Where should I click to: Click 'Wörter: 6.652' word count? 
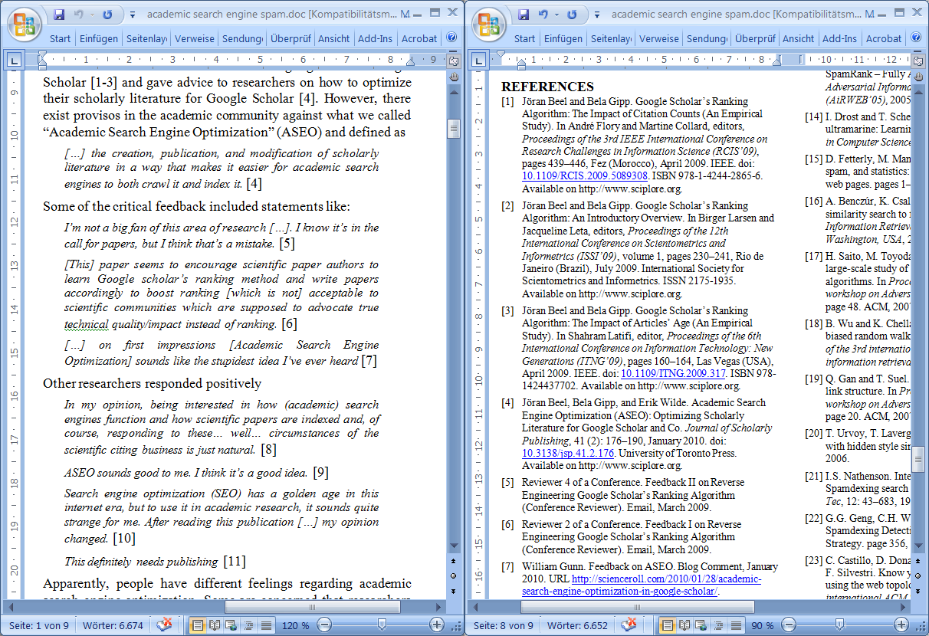coord(578,625)
